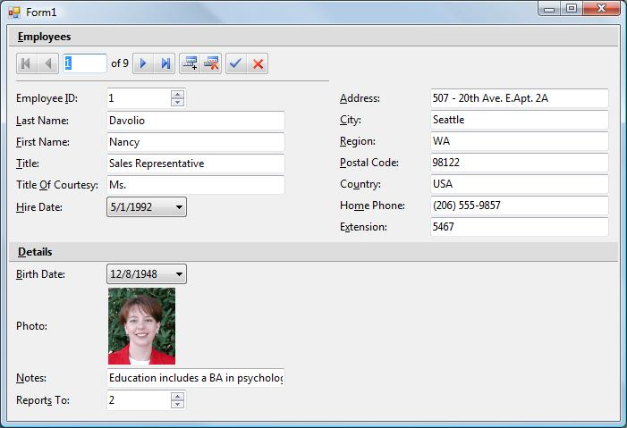This screenshot has width=627, height=428.
Task: Click the employee photo thumbnail
Action: (x=141, y=326)
